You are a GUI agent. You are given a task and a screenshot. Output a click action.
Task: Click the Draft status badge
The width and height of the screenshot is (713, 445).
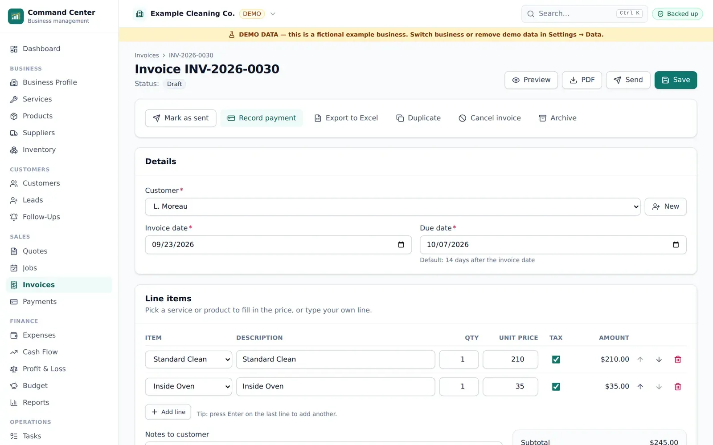click(174, 84)
